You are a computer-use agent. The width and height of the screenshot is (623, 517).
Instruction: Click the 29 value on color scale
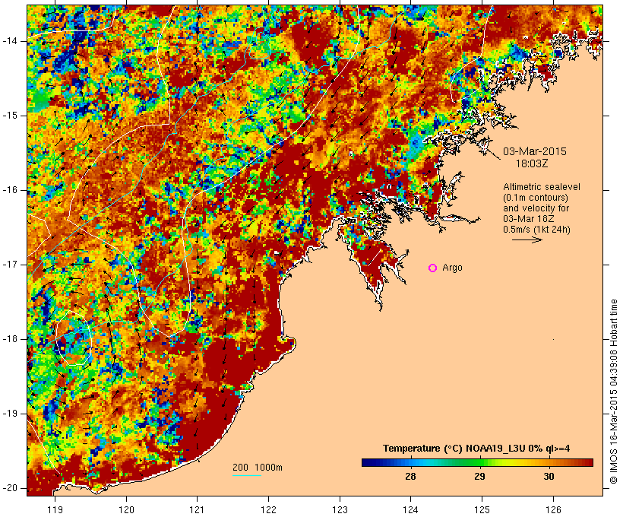coord(479,477)
